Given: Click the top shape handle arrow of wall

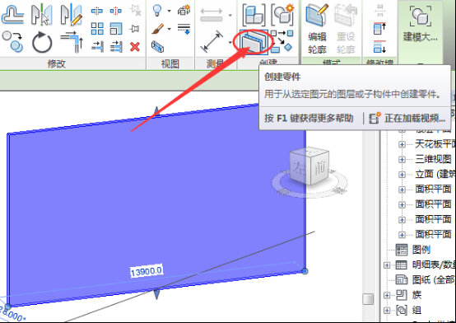Looking at the screenshot, I should tap(156, 112).
